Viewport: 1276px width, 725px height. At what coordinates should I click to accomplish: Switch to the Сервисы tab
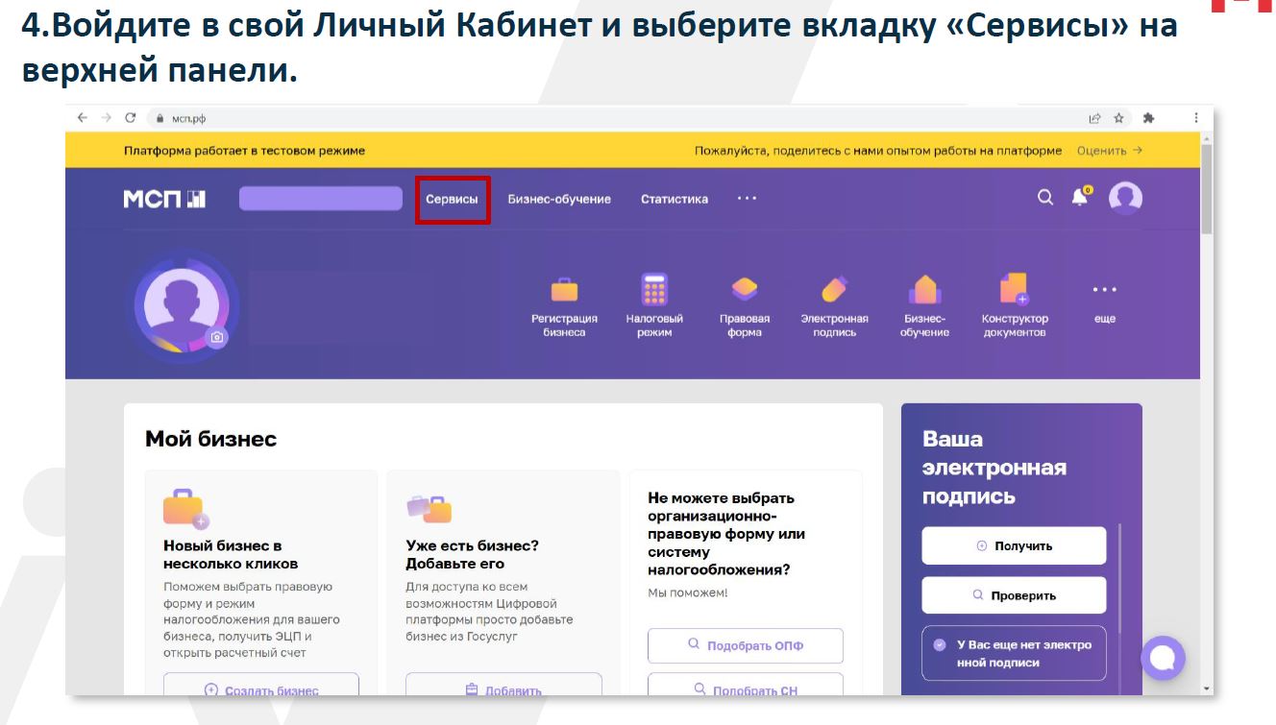(x=452, y=199)
